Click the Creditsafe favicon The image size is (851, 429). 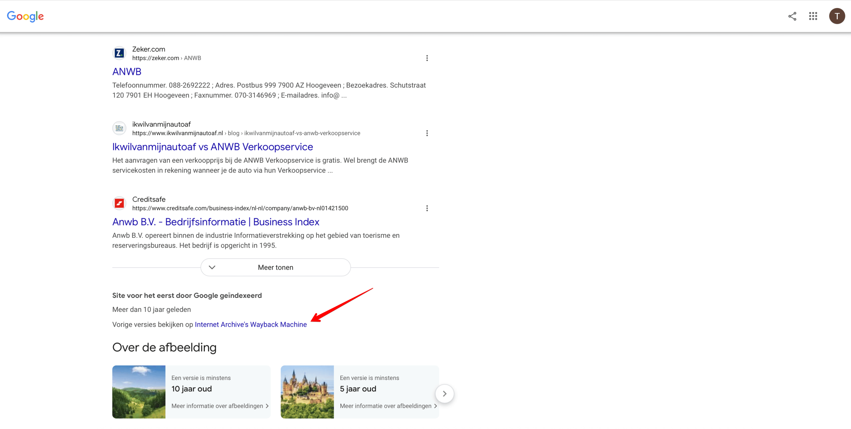[x=119, y=203]
